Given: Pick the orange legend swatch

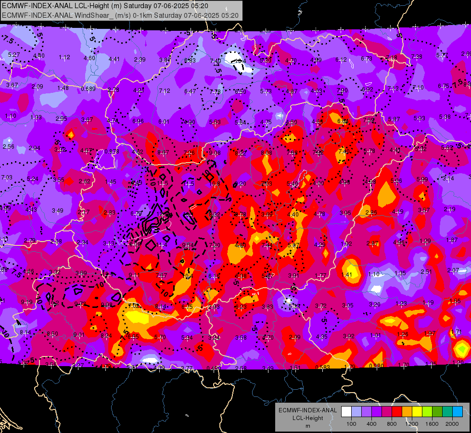Looking at the screenshot, I should [407, 412].
